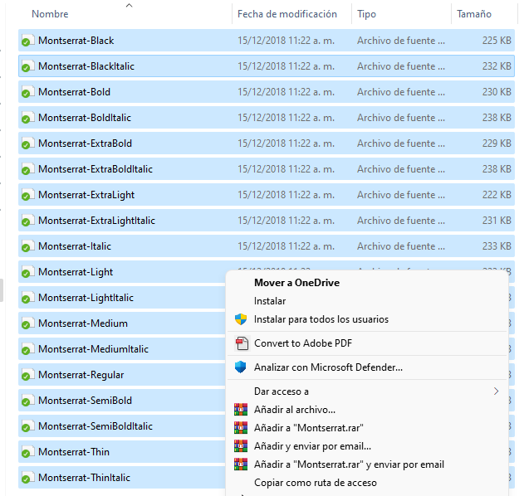Click the Montserrat-MediumItalic file icon
524x496 pixels.
27,349
